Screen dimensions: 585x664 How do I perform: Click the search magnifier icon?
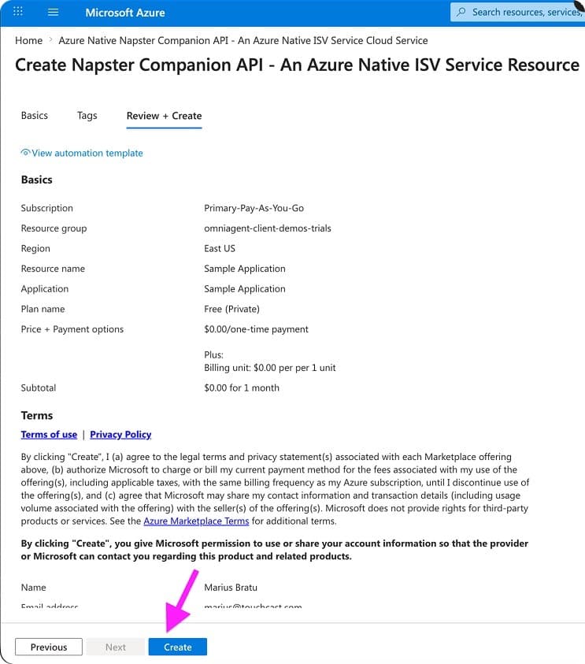461,12
